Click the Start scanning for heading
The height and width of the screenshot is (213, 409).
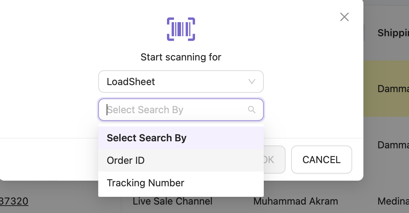181,57
